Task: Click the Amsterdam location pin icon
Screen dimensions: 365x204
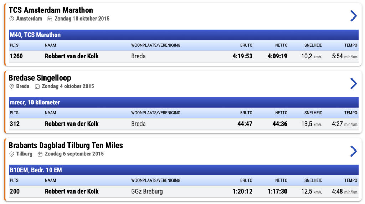Action: [11, 19]
